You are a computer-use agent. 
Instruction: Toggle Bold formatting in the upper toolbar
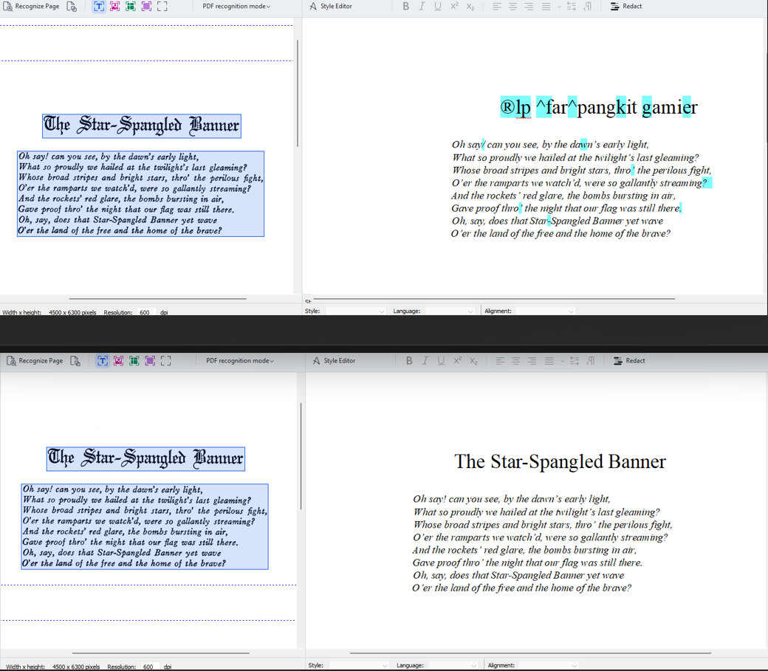405,7
